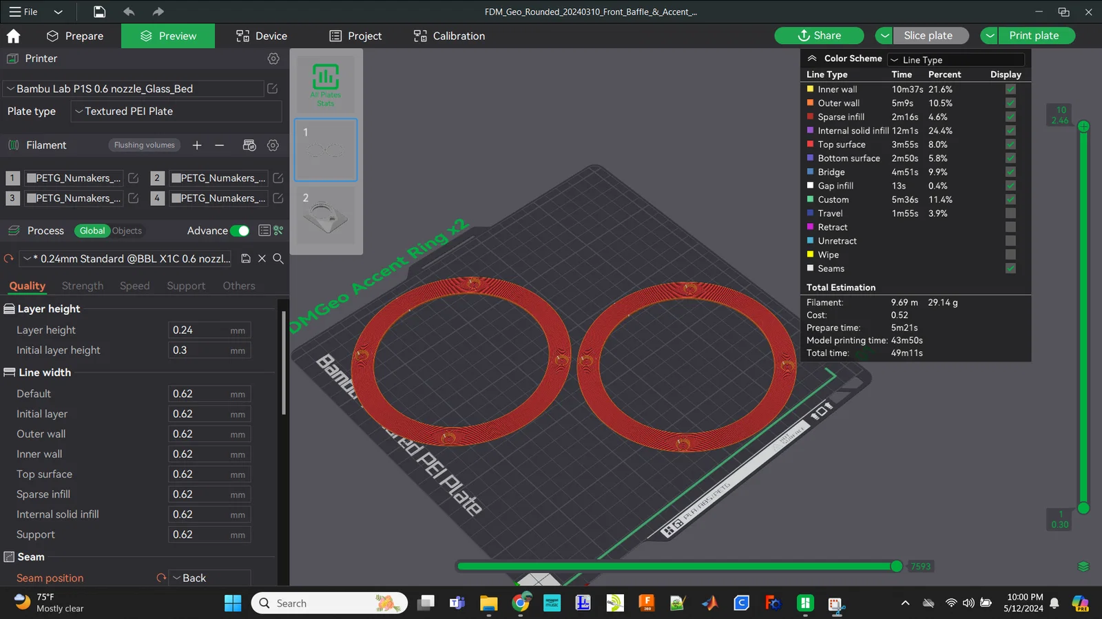Click the compare presets icon

coord(278,231)
